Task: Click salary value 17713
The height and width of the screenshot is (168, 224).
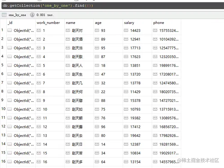Action: (135, 48)
